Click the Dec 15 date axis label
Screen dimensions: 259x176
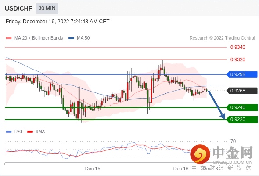(x=93, y=169)
